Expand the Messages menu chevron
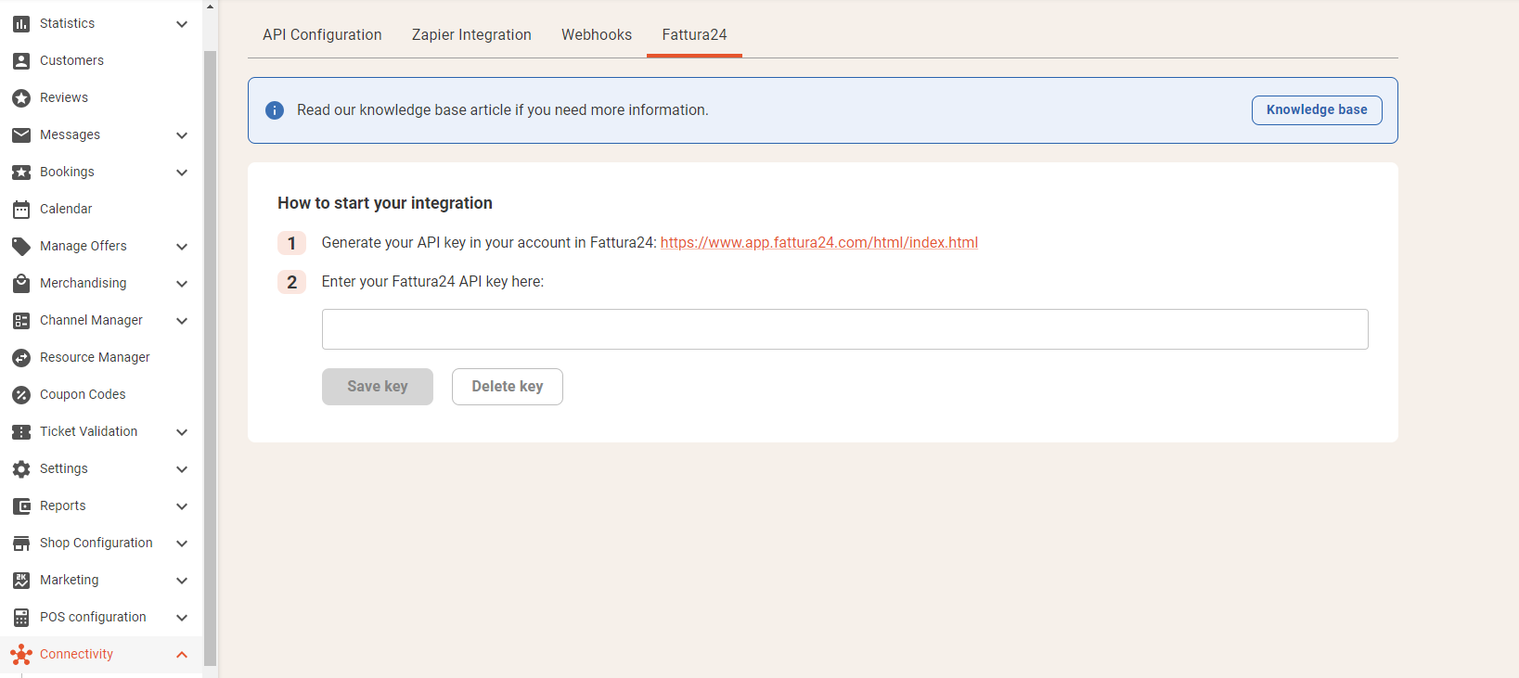The width and height of the screenshot is (1519, 678). pos(182,135)
